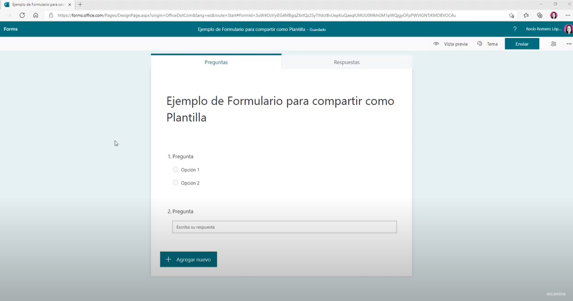
Task: Select the Preguntas tab
Action: click(216, 62)
